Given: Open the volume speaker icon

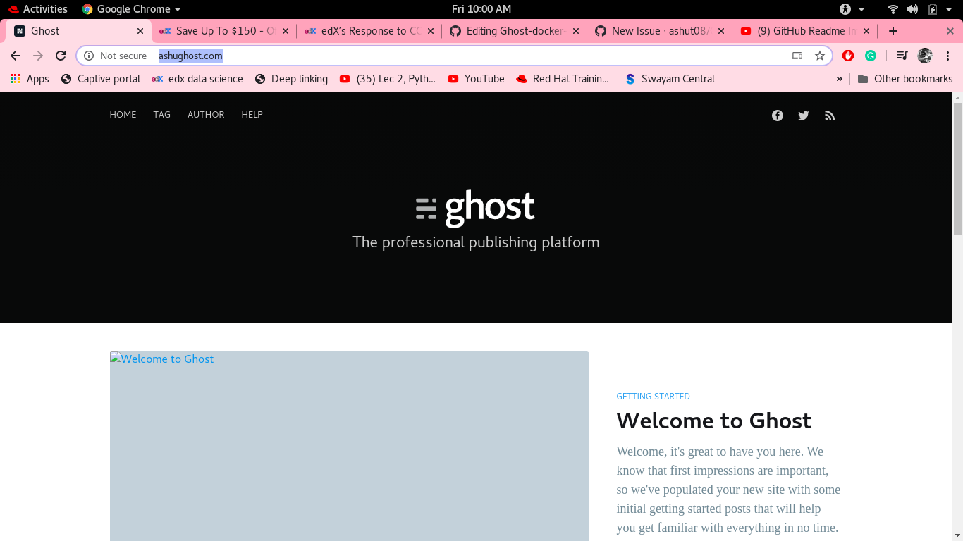Looking at the screenshot, I should click(912, 9).
